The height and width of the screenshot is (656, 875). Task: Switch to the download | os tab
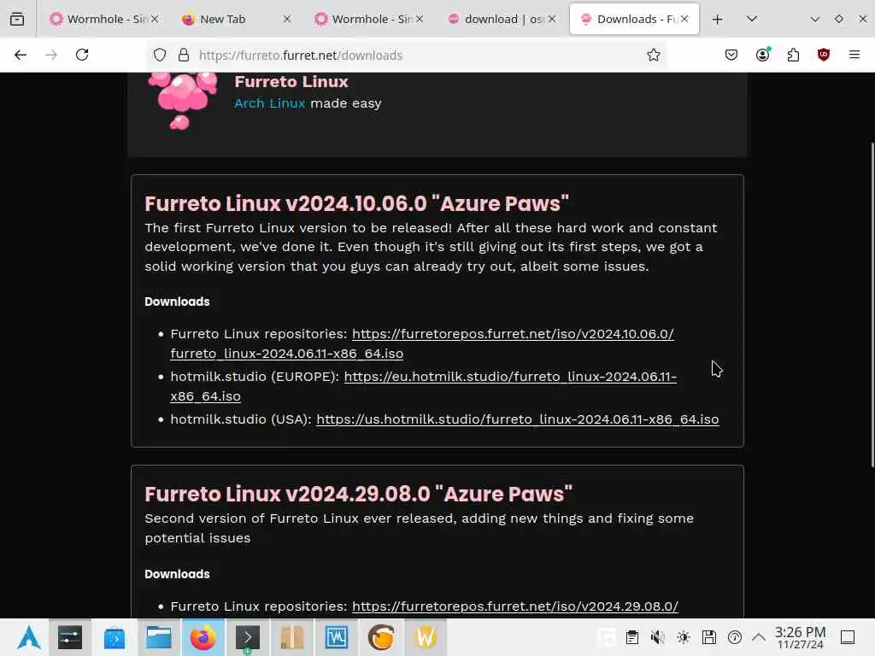click(502, 19)
